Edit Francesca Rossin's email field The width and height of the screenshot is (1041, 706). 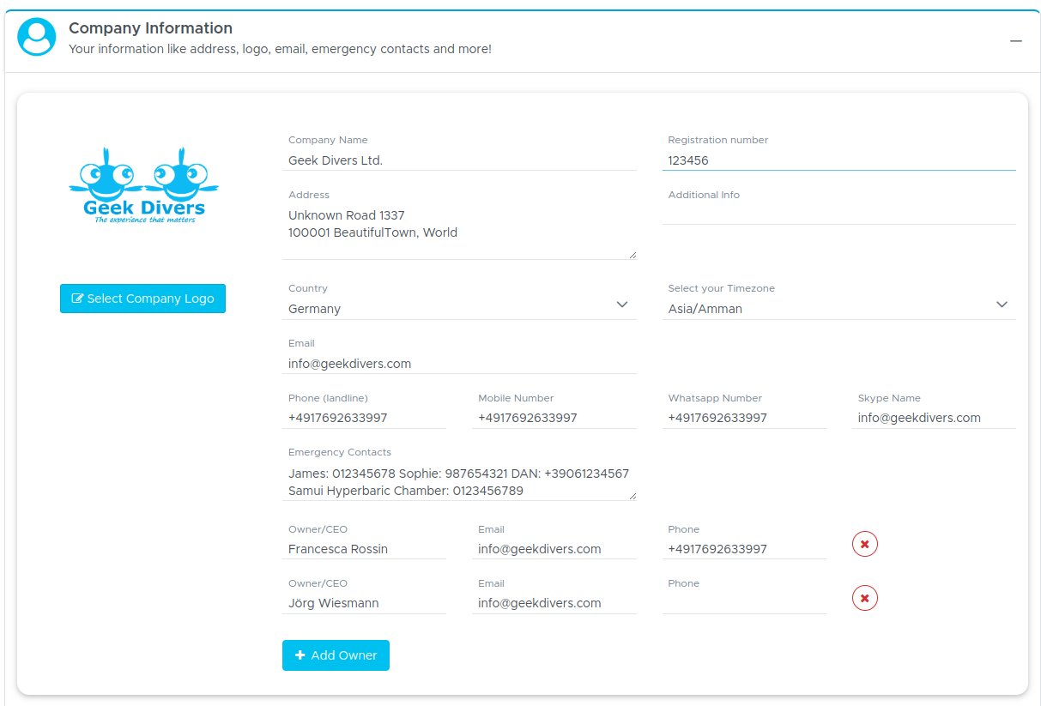click(x=554, y=549)
